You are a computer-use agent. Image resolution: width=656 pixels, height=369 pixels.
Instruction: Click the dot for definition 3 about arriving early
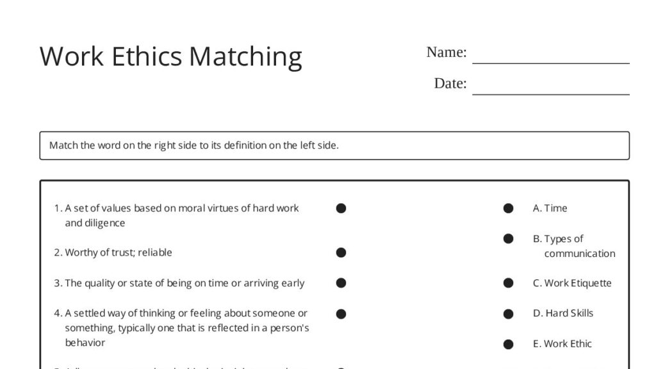point(341,283)
